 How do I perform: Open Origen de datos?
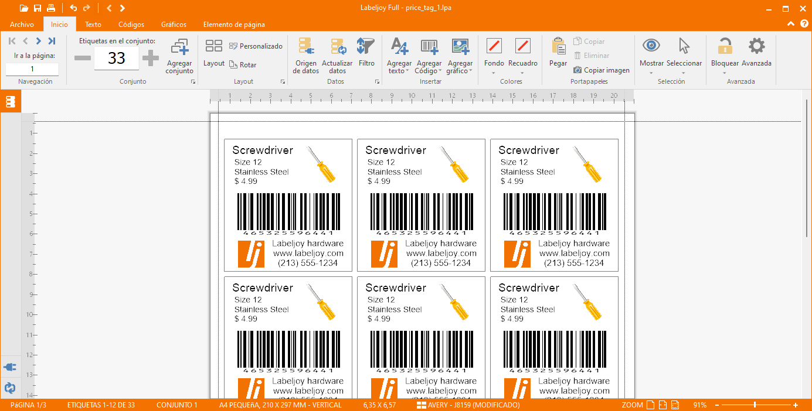pos(306,56)
